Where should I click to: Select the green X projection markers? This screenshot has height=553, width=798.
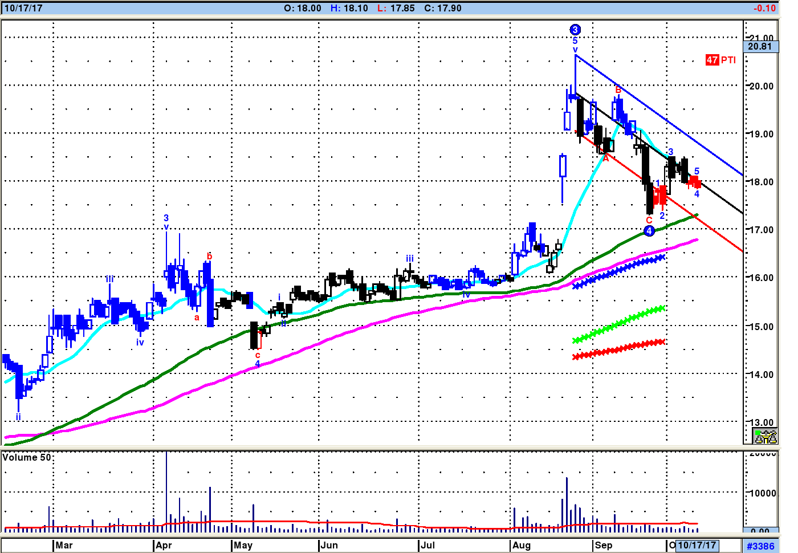click(x=618, y=324)
